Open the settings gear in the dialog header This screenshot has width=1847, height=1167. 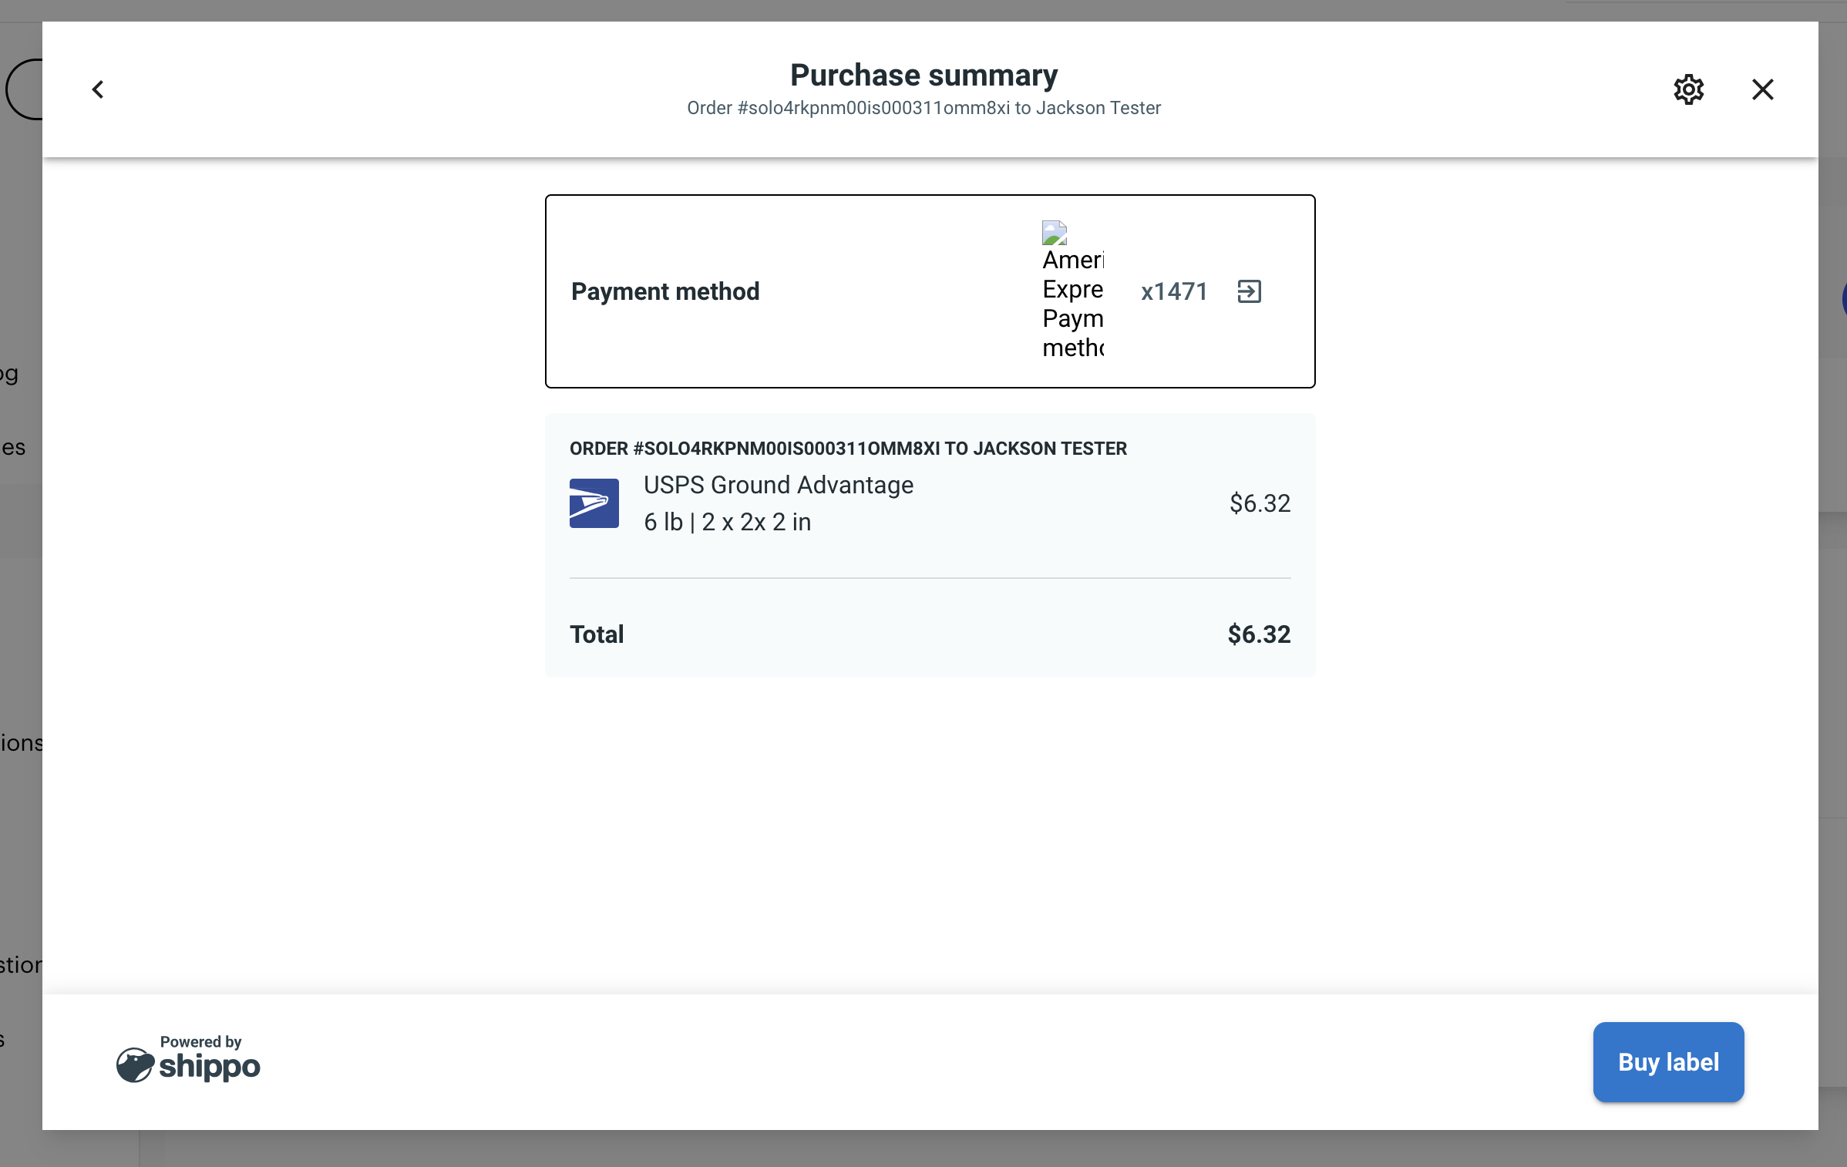[1689, 89]
